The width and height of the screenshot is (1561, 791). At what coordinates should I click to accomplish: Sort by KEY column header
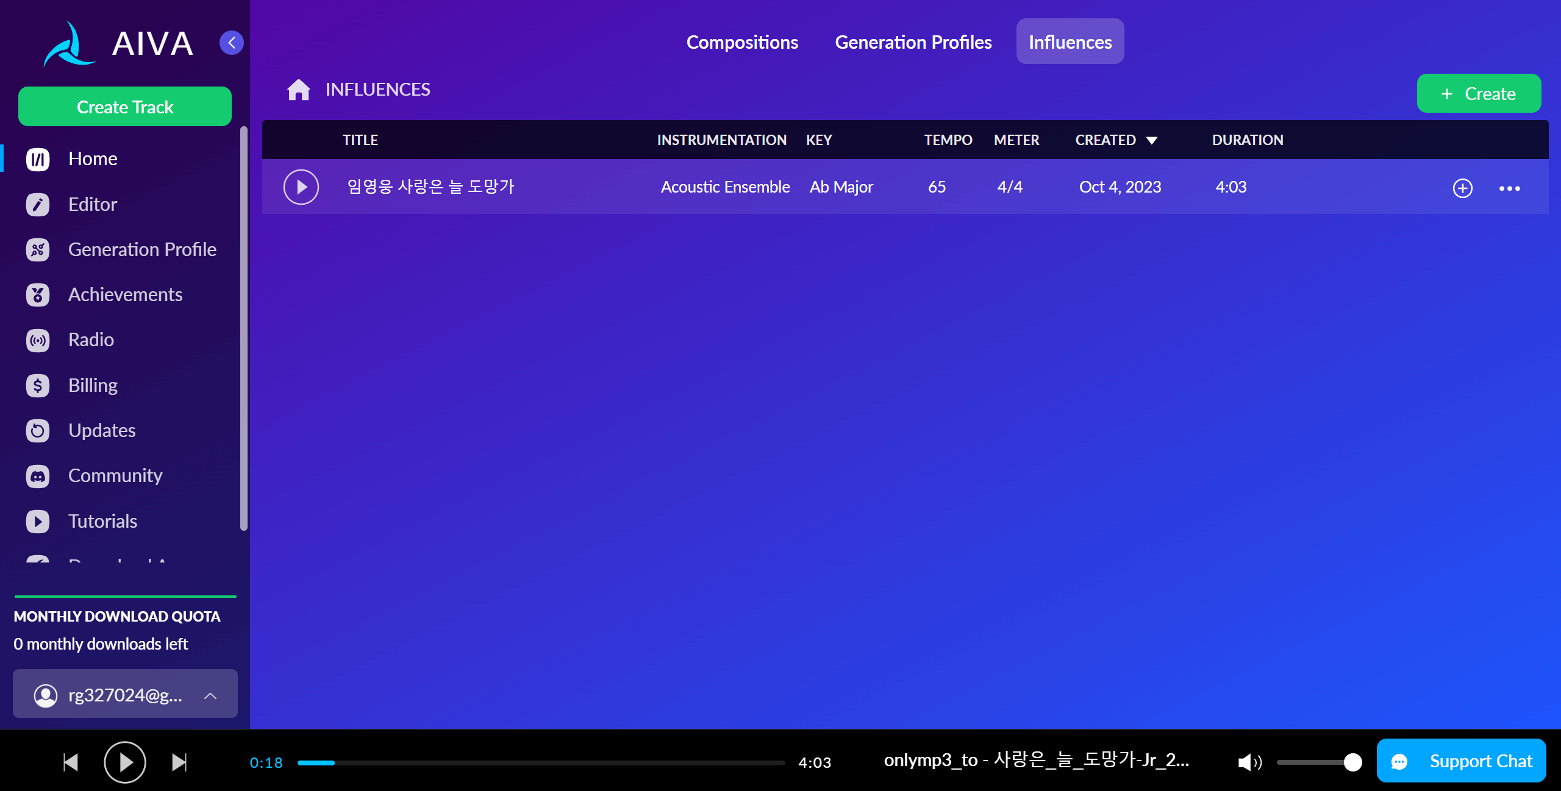(819, 140)
